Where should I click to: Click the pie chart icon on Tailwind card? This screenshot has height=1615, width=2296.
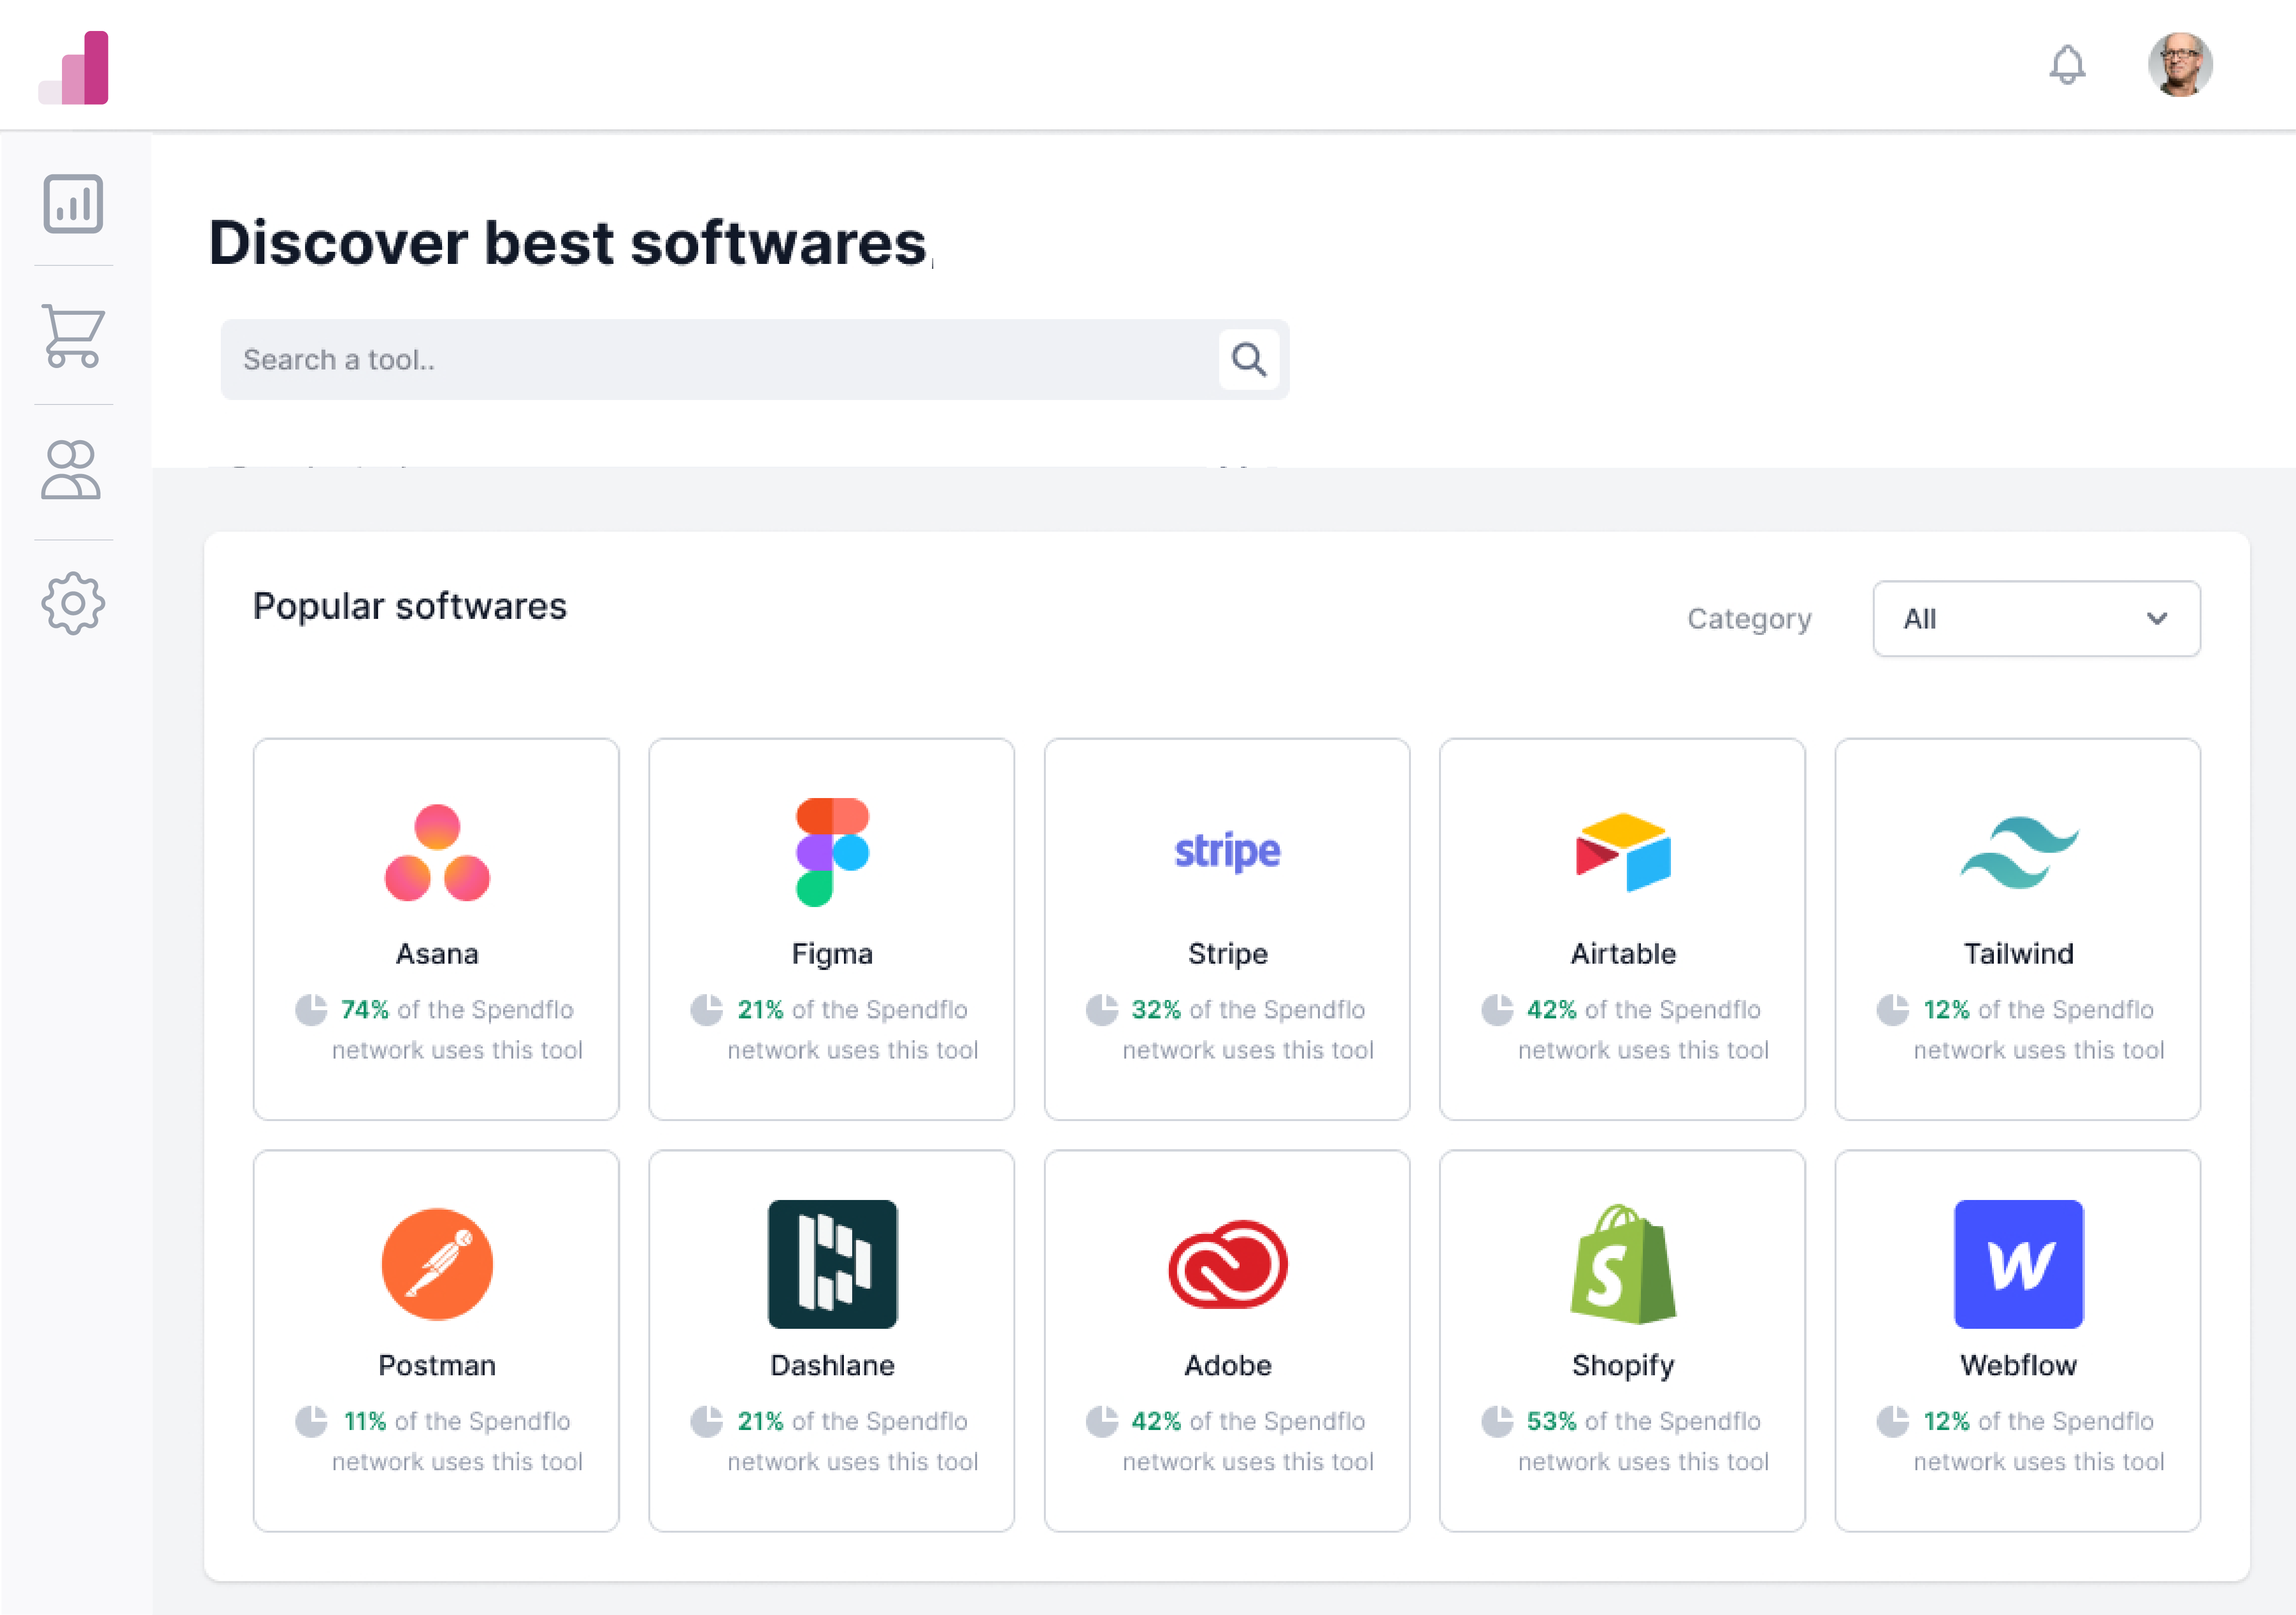pos(1892,1009)
